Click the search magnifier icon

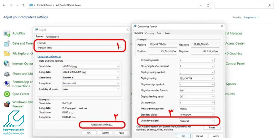[x=269, y=5]
